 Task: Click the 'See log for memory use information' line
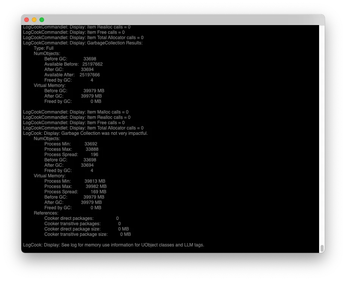(x=113, y=245)
